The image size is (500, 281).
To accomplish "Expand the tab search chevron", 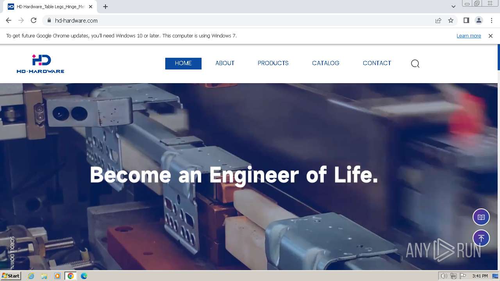I will (454, 7).
